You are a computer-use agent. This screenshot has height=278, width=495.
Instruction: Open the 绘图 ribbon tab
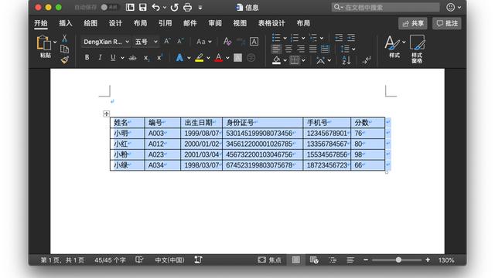(90, 23)
